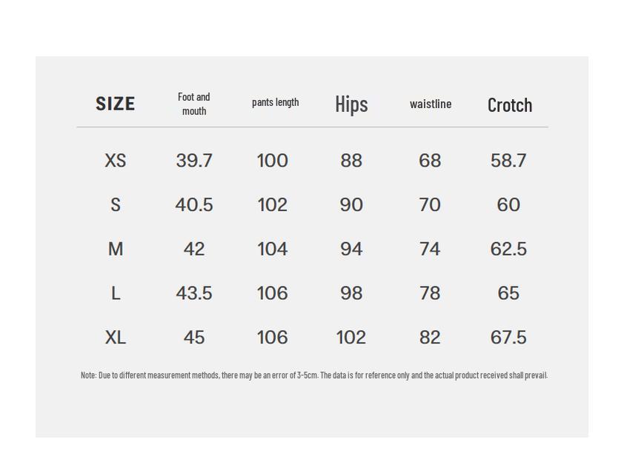Click the Hips value 98 for size L

pyautogui.click(x=351, y=293)
